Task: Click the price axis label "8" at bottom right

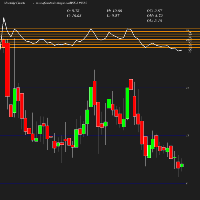Action: point(187,184)
